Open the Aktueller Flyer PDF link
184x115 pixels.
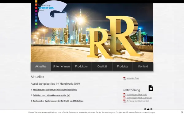(x=133, y=78)
